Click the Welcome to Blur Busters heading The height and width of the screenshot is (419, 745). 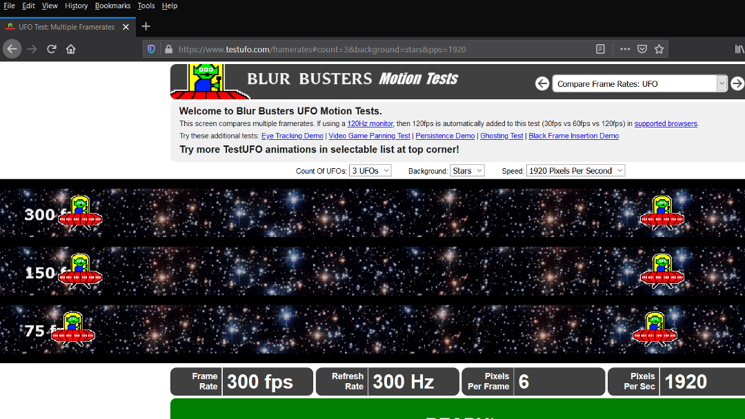pyautogui.click(x=280, y=111)
